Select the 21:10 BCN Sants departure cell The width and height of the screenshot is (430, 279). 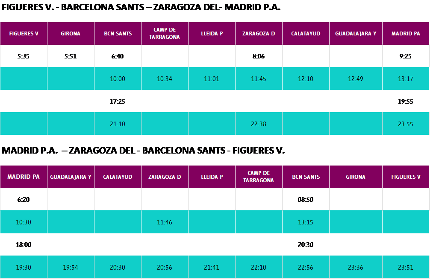[x=118, y=124]
